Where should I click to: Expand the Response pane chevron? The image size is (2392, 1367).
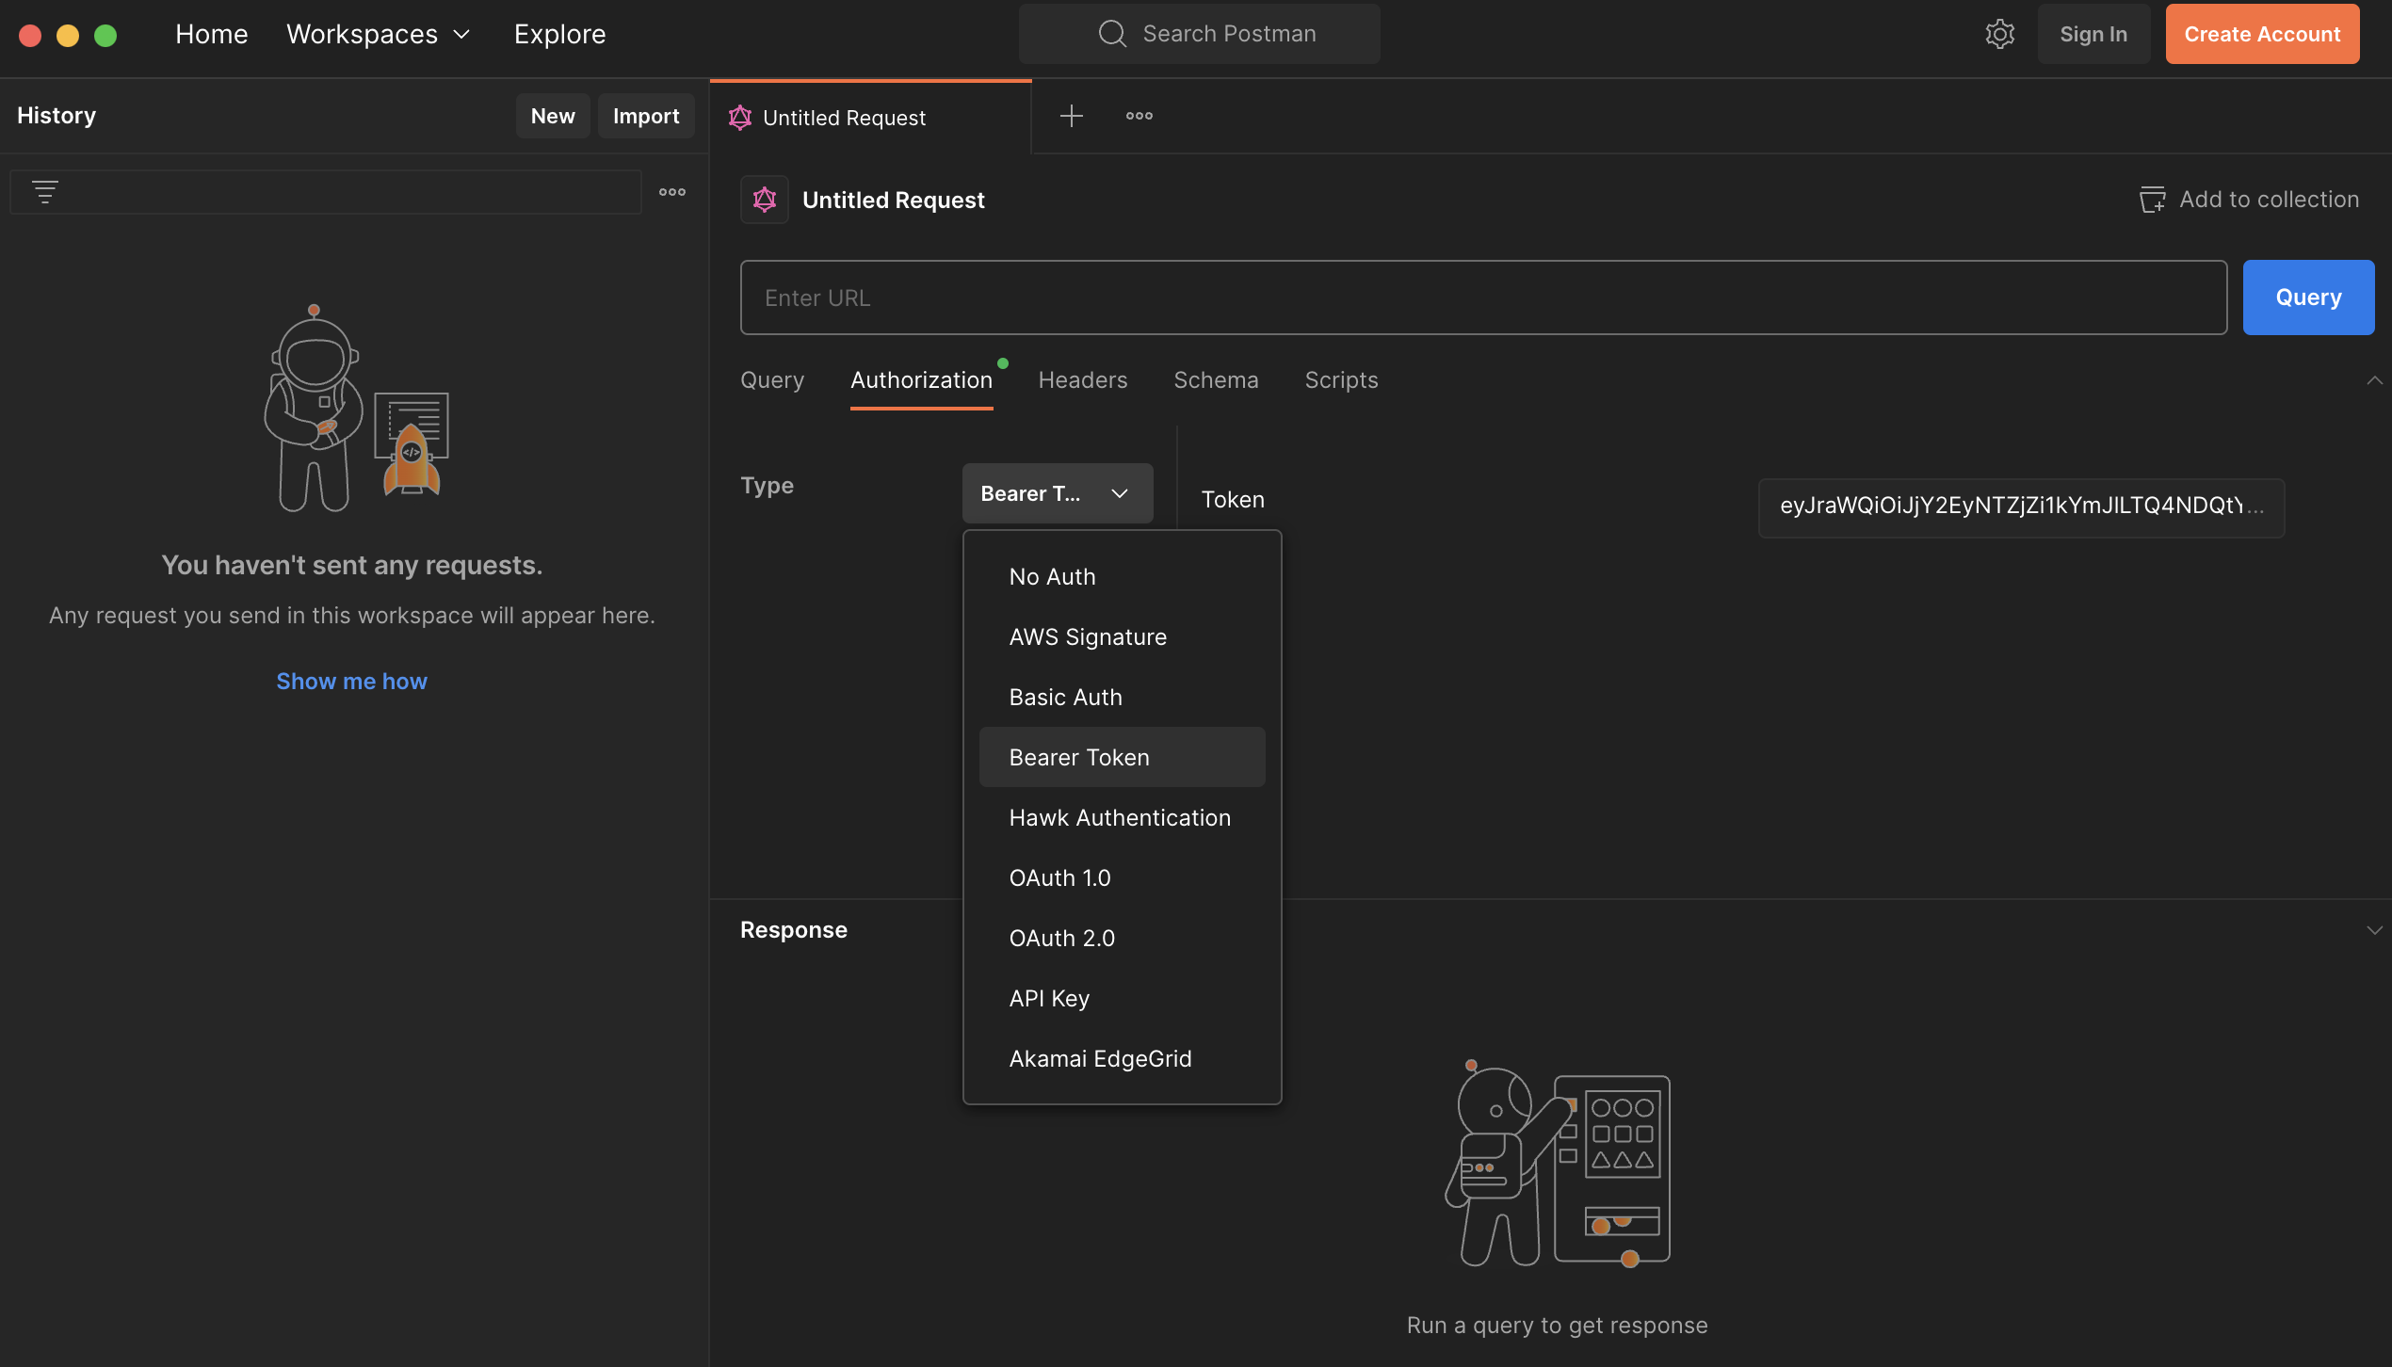tap(2373, 930)
